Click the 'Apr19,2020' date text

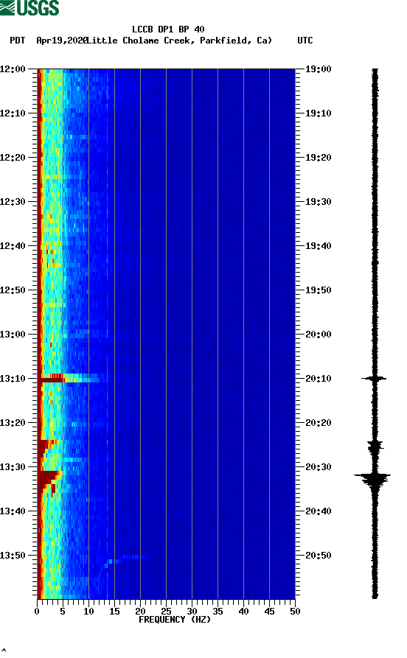pos(62,41)
